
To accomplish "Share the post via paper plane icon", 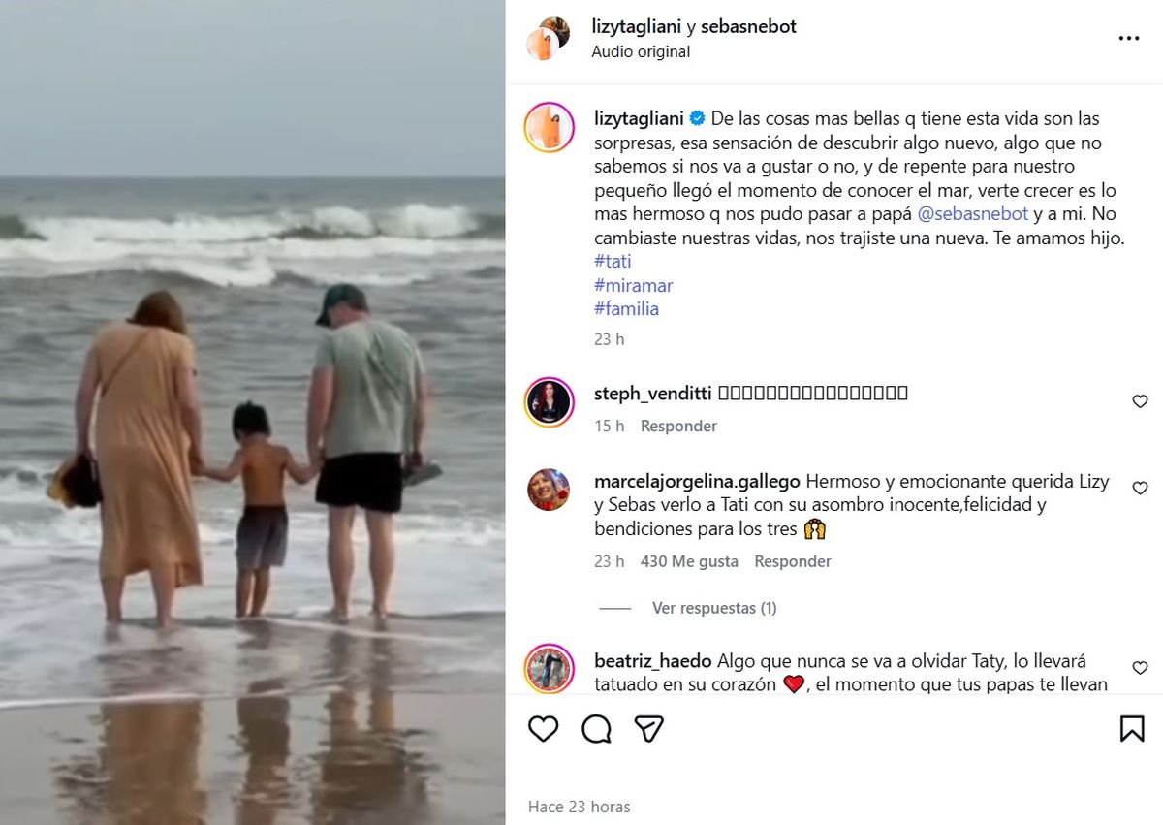I will click(648, 728).
